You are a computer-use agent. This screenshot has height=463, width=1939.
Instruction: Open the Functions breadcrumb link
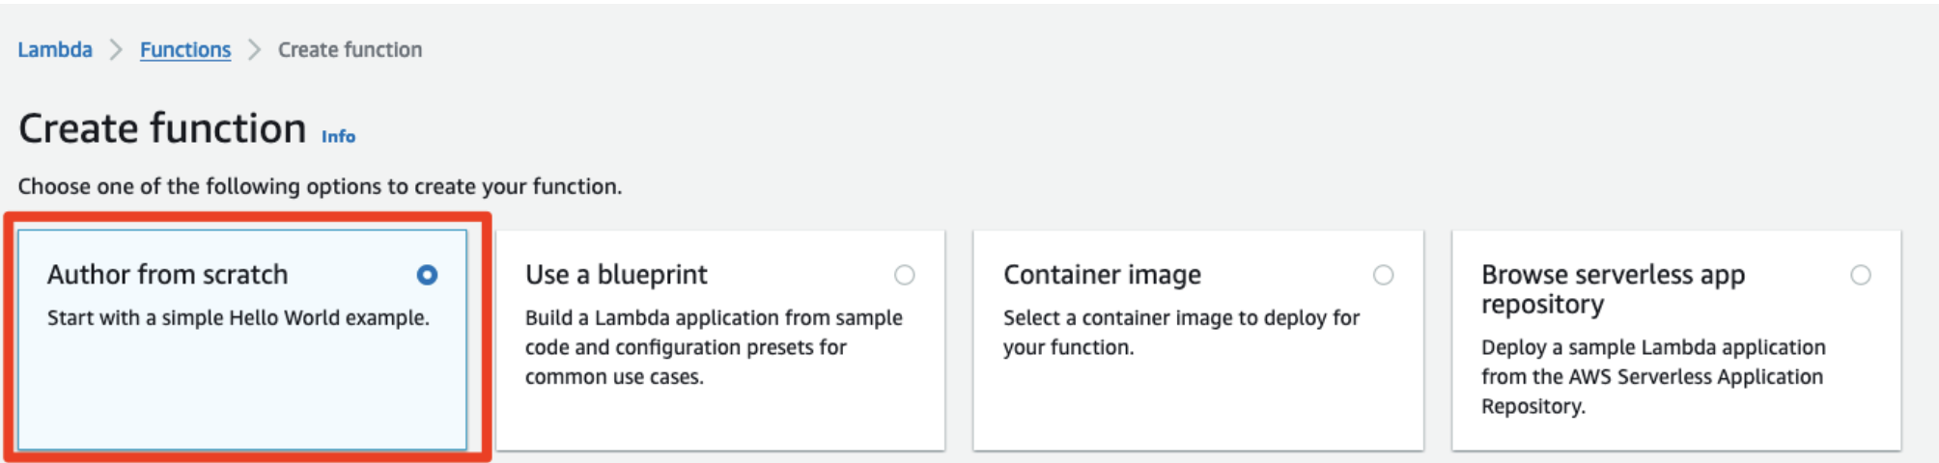click(185, 49)
